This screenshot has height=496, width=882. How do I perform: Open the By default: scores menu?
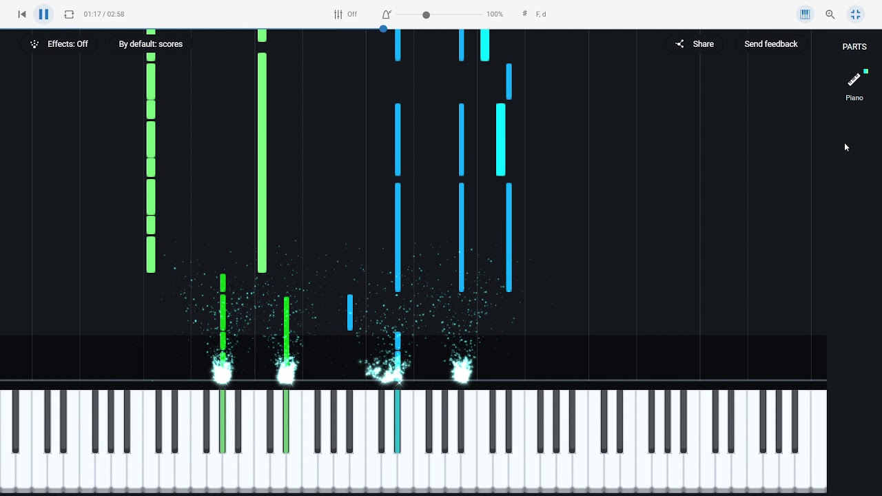[151, 43]
